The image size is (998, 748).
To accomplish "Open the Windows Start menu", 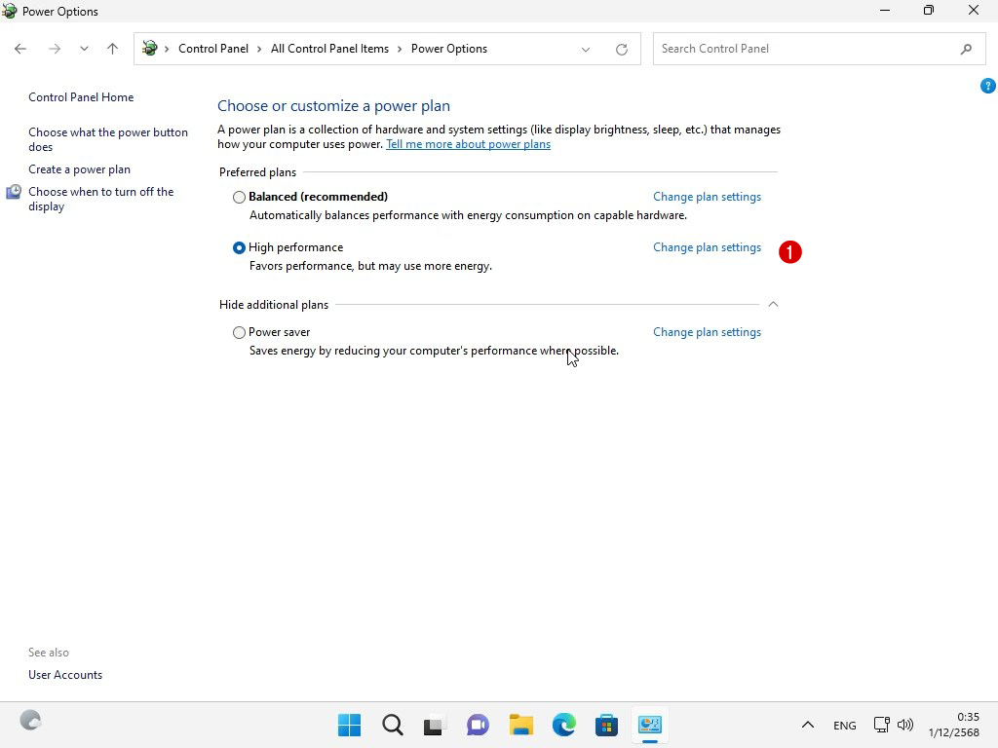I will (x=349, y=725).
